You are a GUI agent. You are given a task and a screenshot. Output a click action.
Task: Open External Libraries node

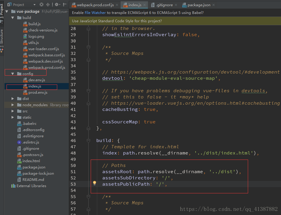pos(31,186)
